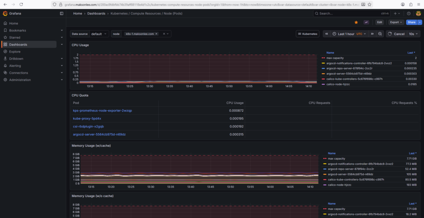Unstar dashboard with the orange star icon
This screenshot has height=218, width=424.
356,22
